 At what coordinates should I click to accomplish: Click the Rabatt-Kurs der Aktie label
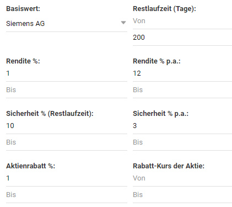click(x=169, y=166)
